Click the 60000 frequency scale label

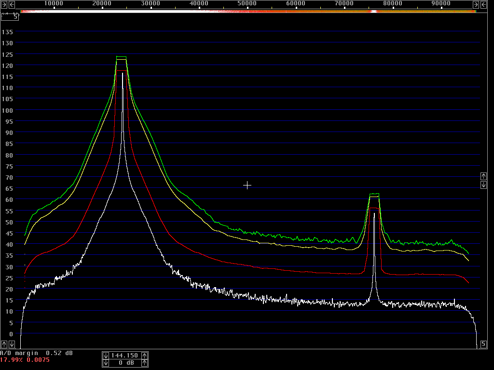tap(296, 3)
